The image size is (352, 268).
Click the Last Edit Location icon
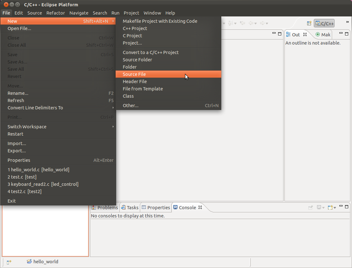click(x=242, y=23)
